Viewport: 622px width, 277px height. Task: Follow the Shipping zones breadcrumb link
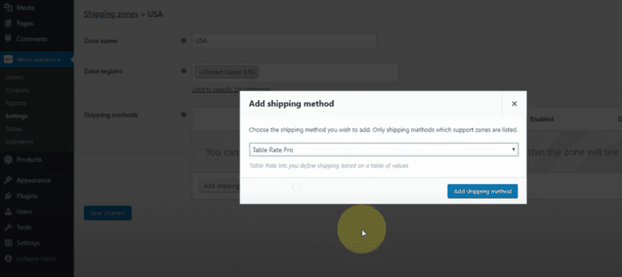111,15
